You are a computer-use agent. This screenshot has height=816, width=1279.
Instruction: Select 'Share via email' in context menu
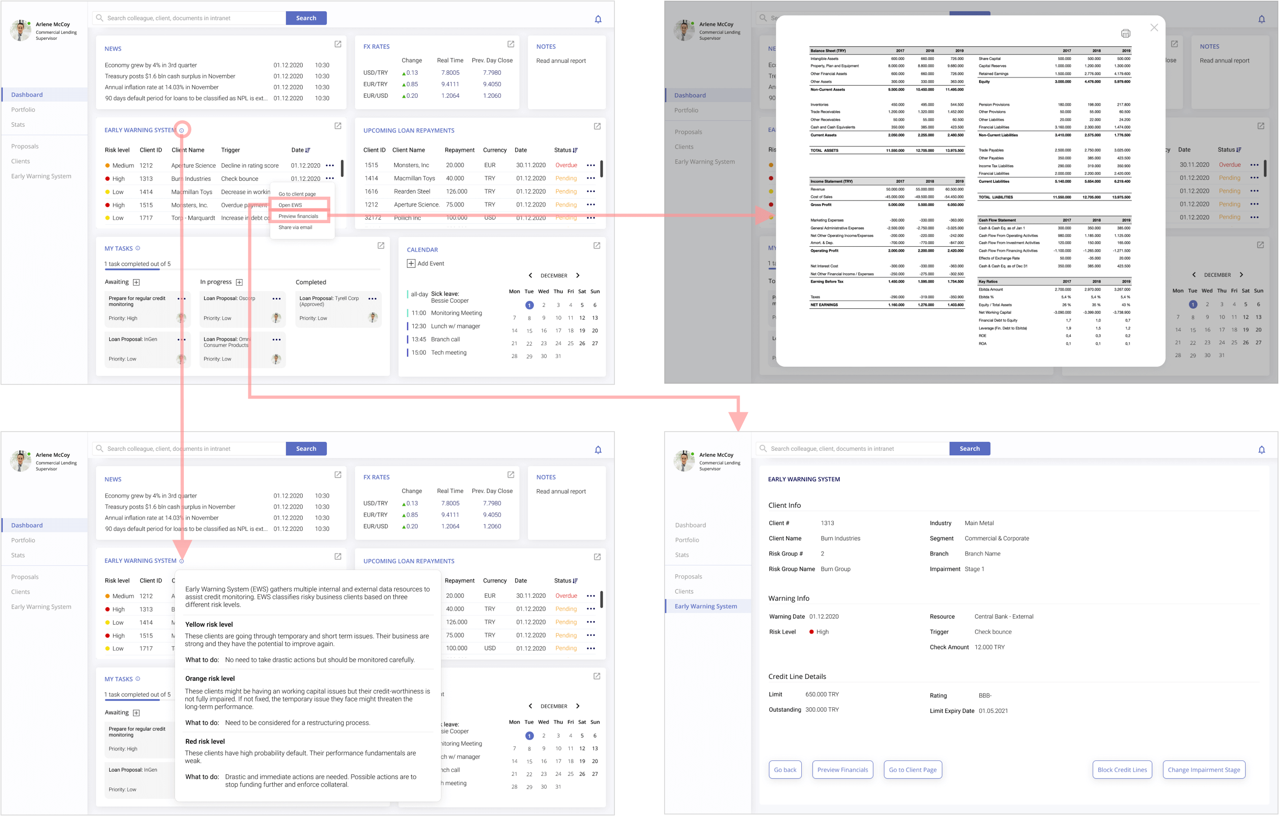tap(295, 228)
